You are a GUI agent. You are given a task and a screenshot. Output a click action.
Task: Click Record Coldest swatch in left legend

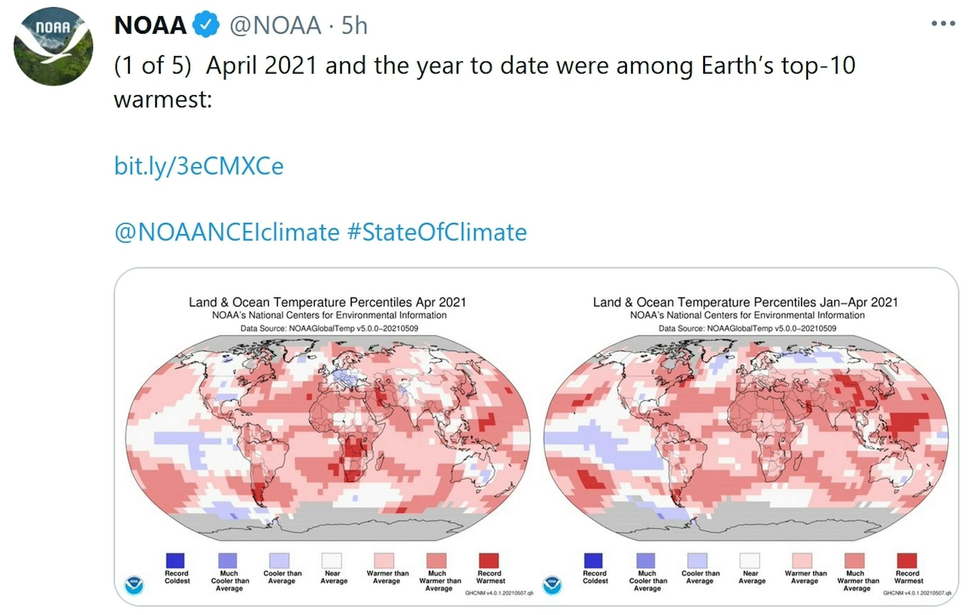[x=175, y=561]
